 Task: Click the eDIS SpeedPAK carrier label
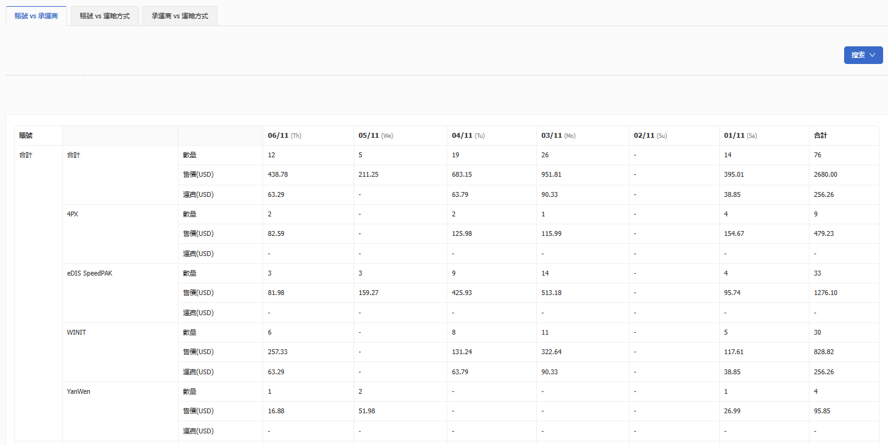coord(90,273)
